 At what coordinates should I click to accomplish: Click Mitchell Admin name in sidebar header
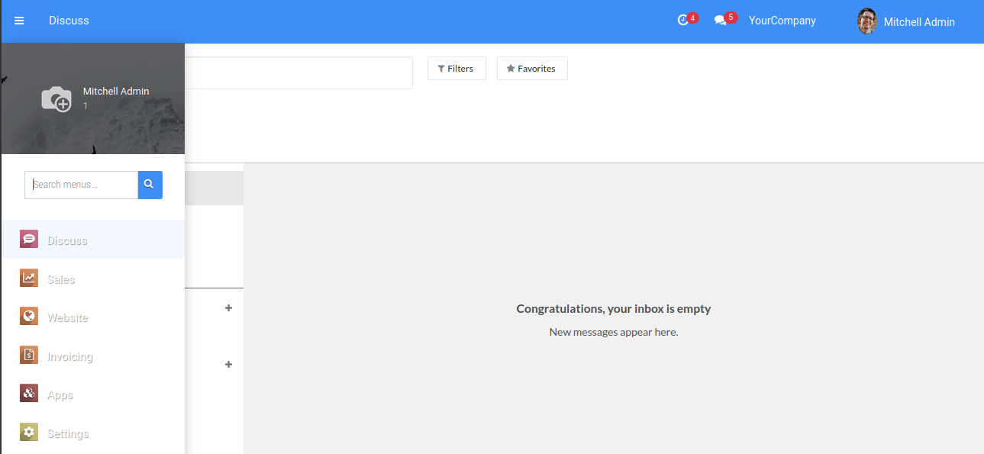click(116, 92)
